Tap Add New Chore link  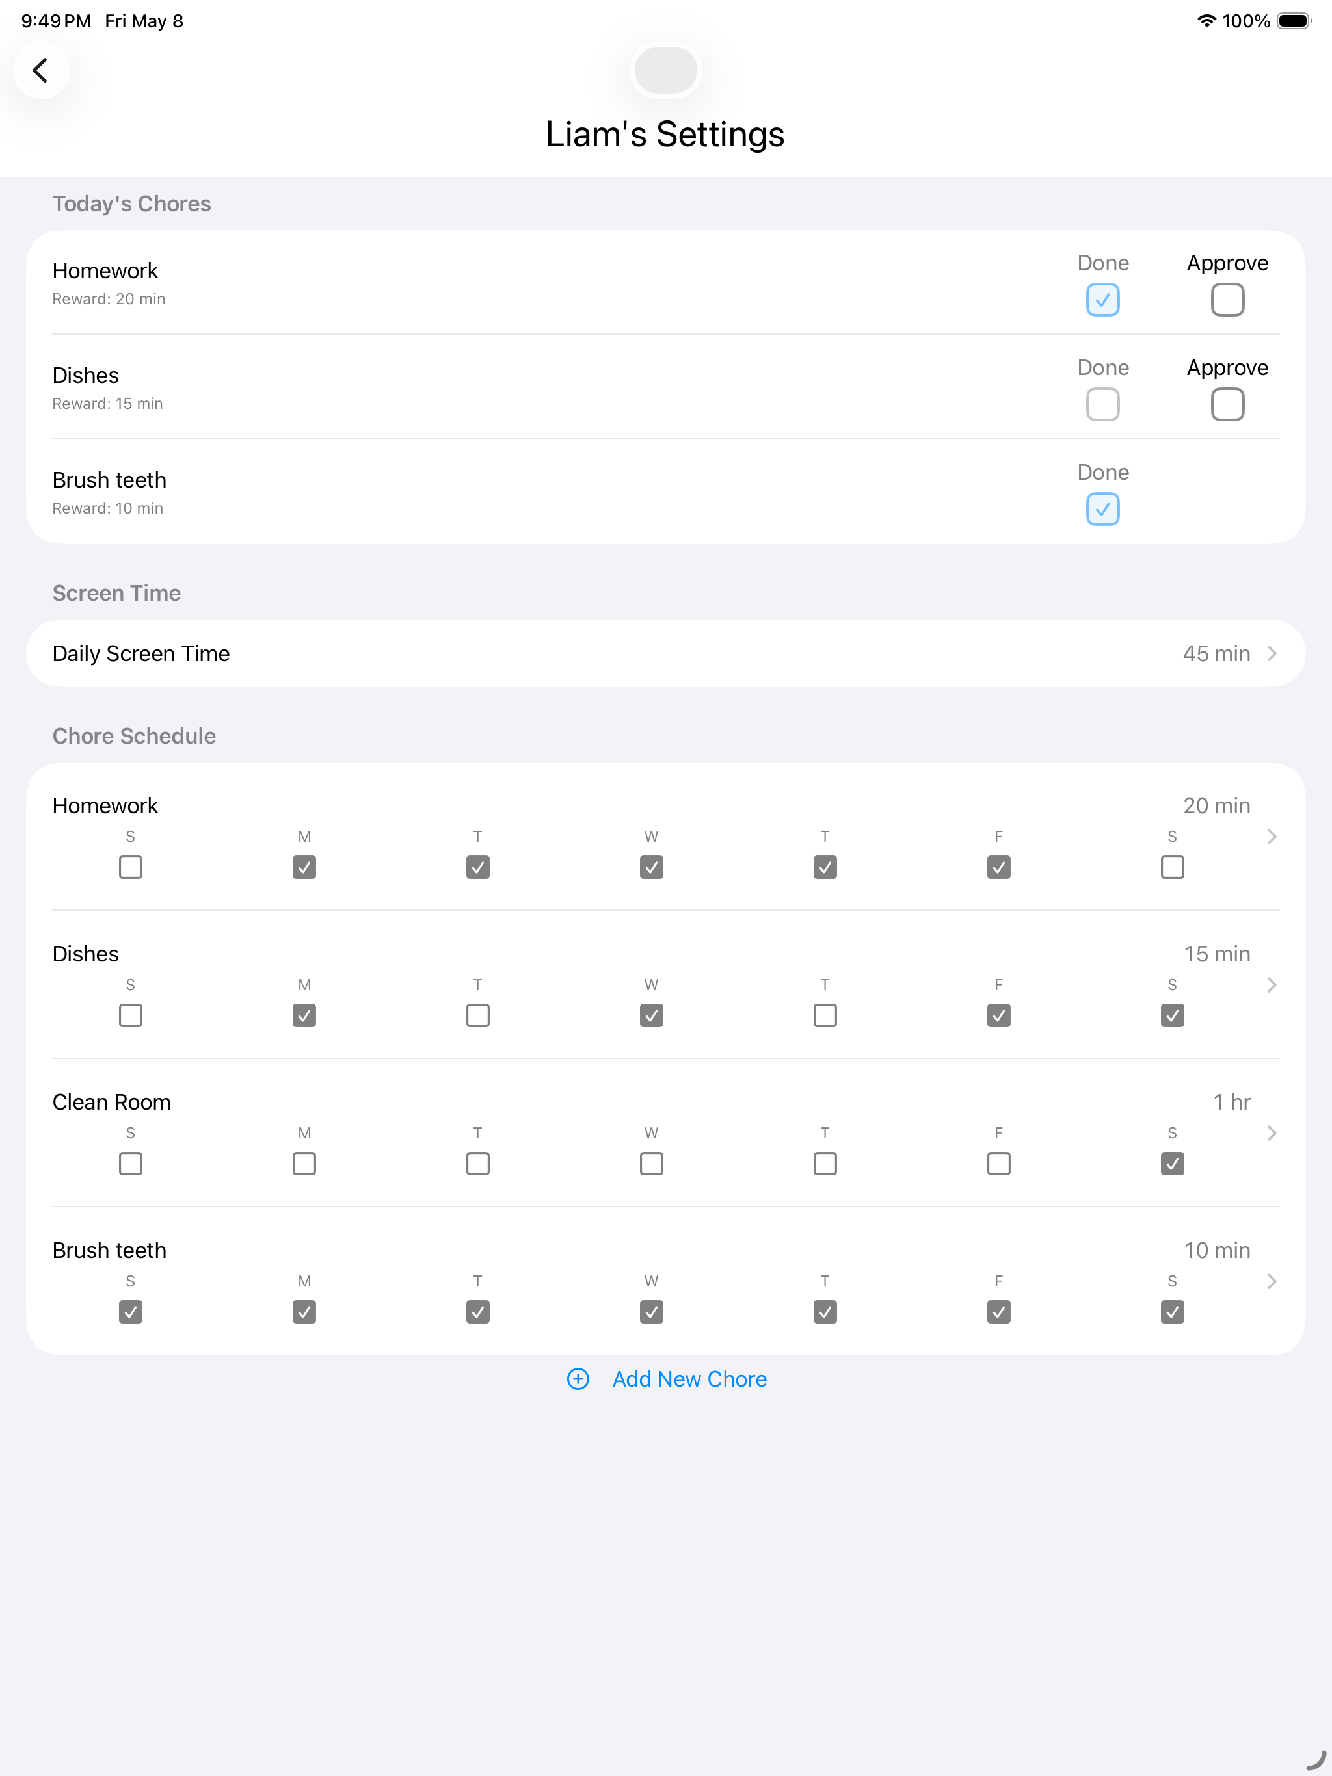tap(689, 1379)
